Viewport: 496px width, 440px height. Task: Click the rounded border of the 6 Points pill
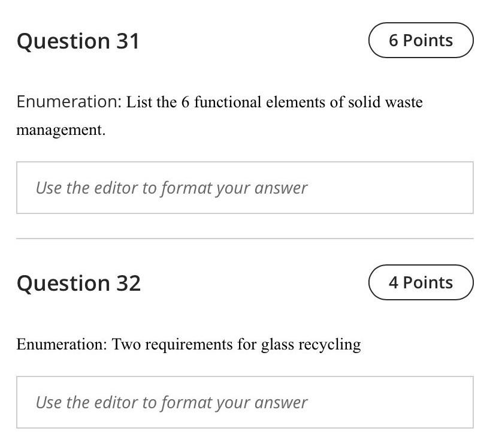[421, 25]
